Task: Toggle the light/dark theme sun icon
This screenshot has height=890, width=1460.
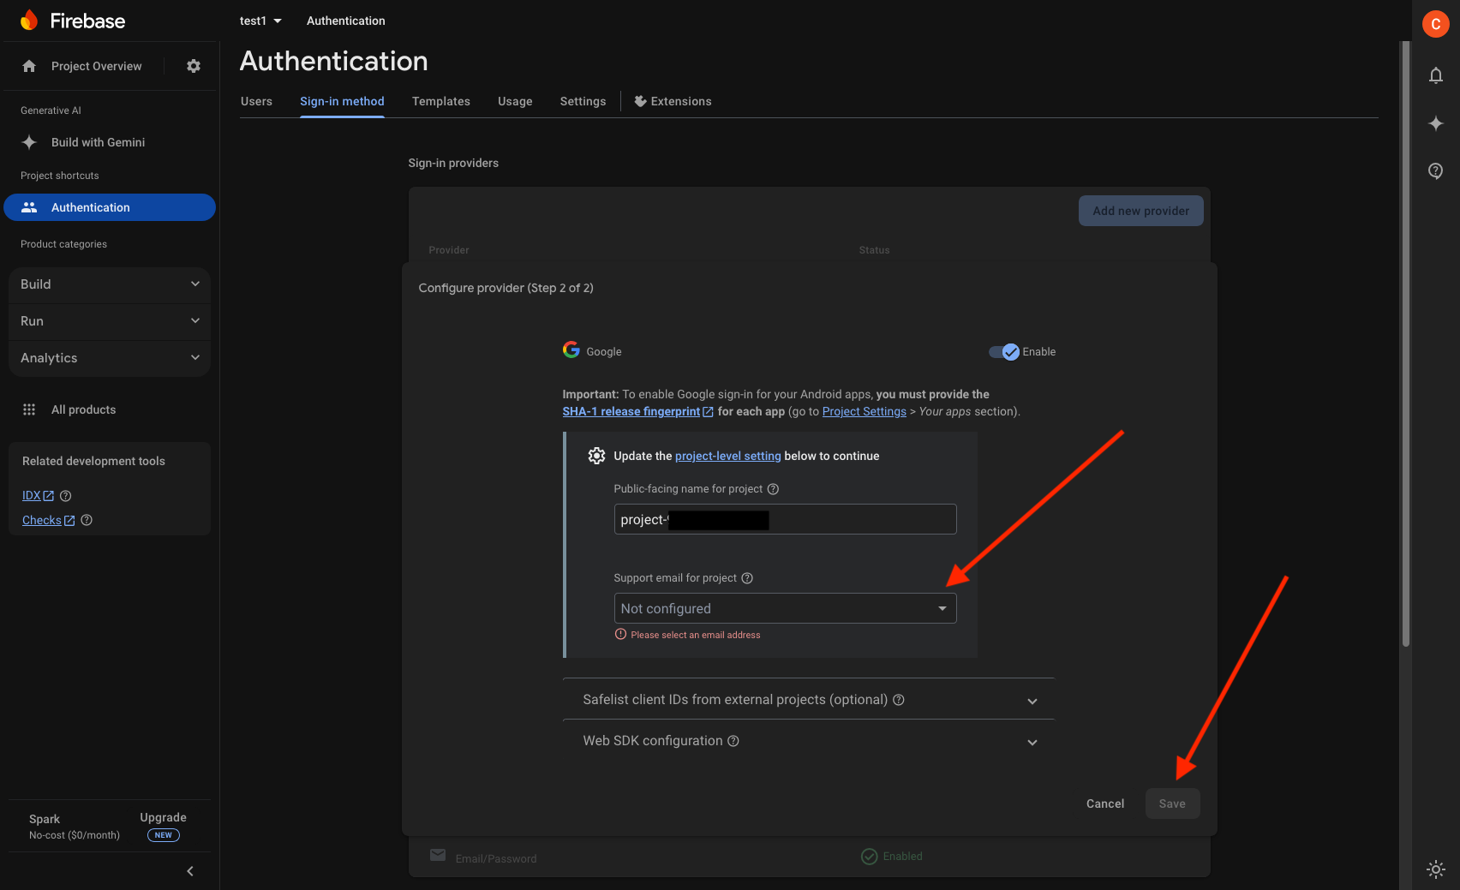Action: click(1436, 869)
